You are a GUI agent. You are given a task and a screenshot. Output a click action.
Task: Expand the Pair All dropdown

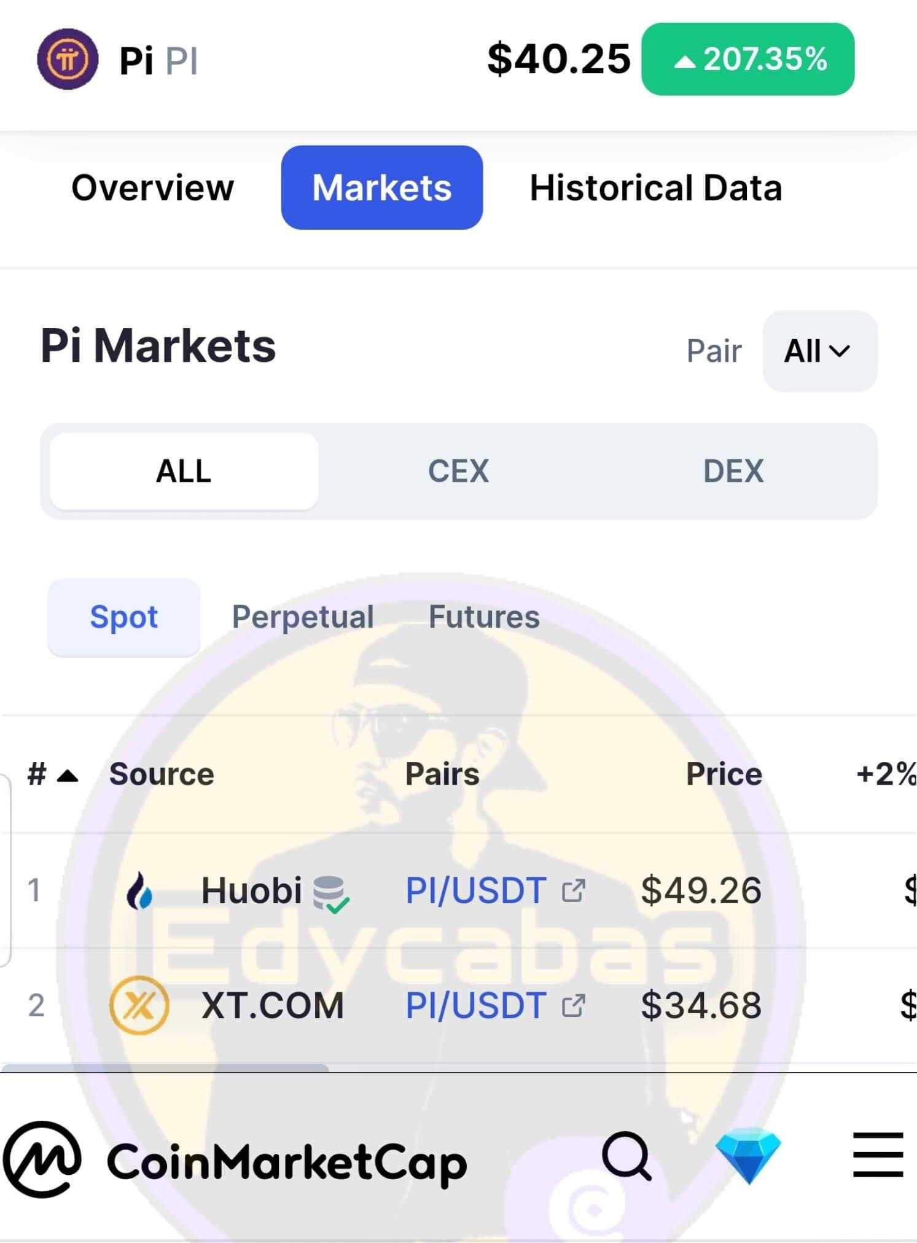point(819,351)
